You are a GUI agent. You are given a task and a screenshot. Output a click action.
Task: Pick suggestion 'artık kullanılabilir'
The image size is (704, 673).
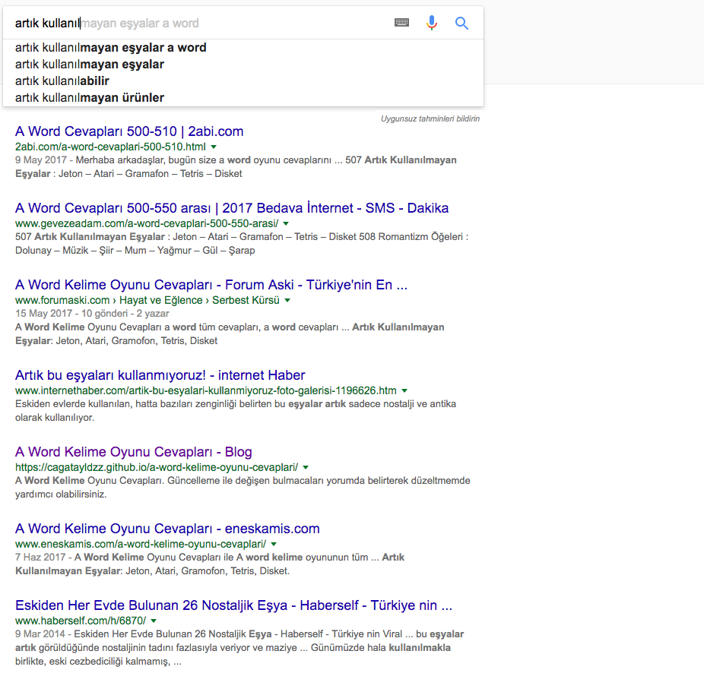pyautogui.click(x=243, y=81)
